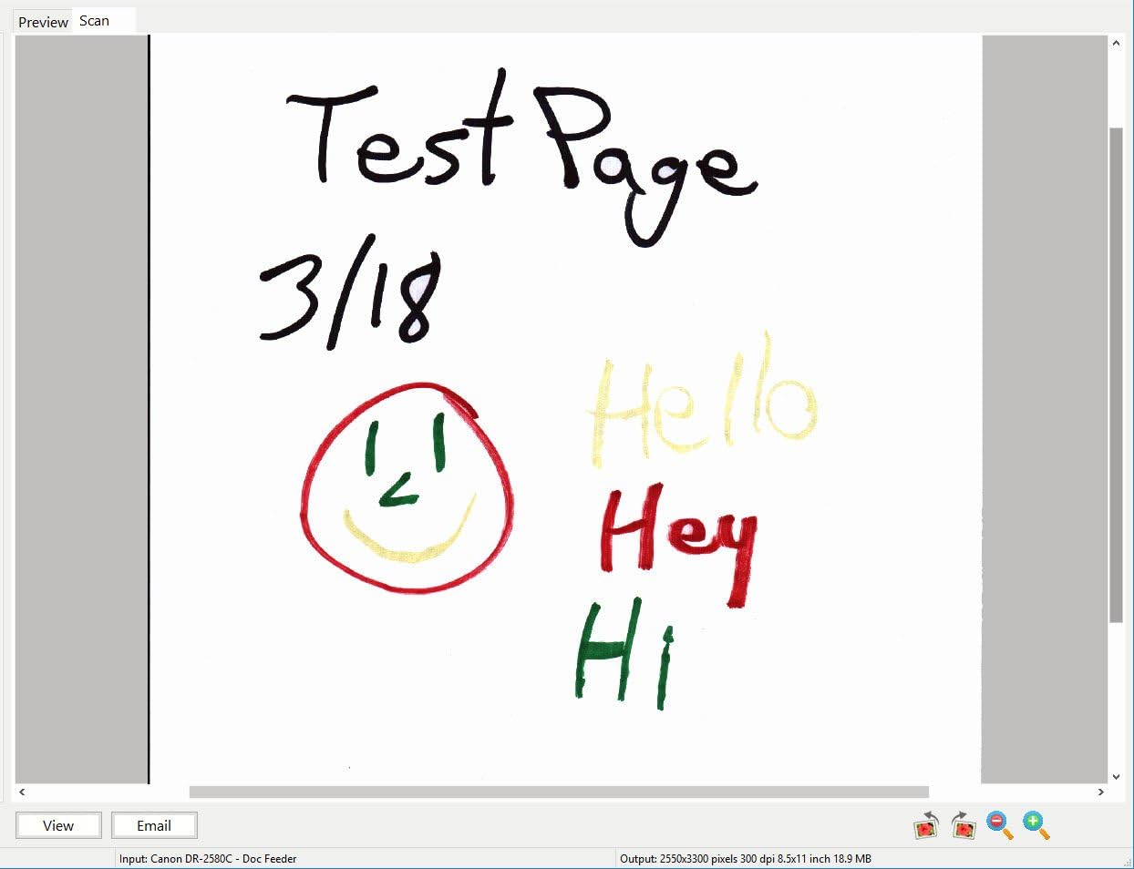Click the vertical scrollbar up arrow

click(1116, 43)
